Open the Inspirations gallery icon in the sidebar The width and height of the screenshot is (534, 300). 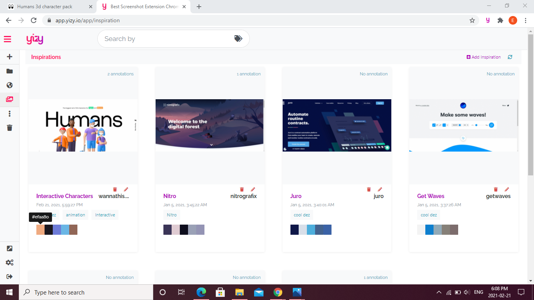pyautogui.click(x=10, y=99)
